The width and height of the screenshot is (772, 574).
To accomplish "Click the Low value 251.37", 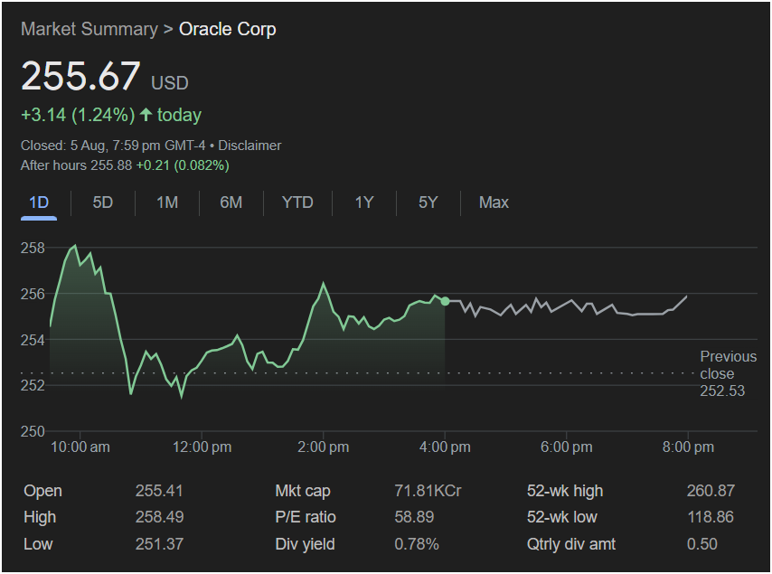I will coord(159,544).
